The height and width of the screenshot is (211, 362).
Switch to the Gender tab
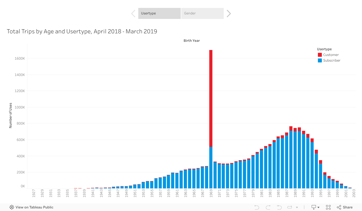point(202,14)
